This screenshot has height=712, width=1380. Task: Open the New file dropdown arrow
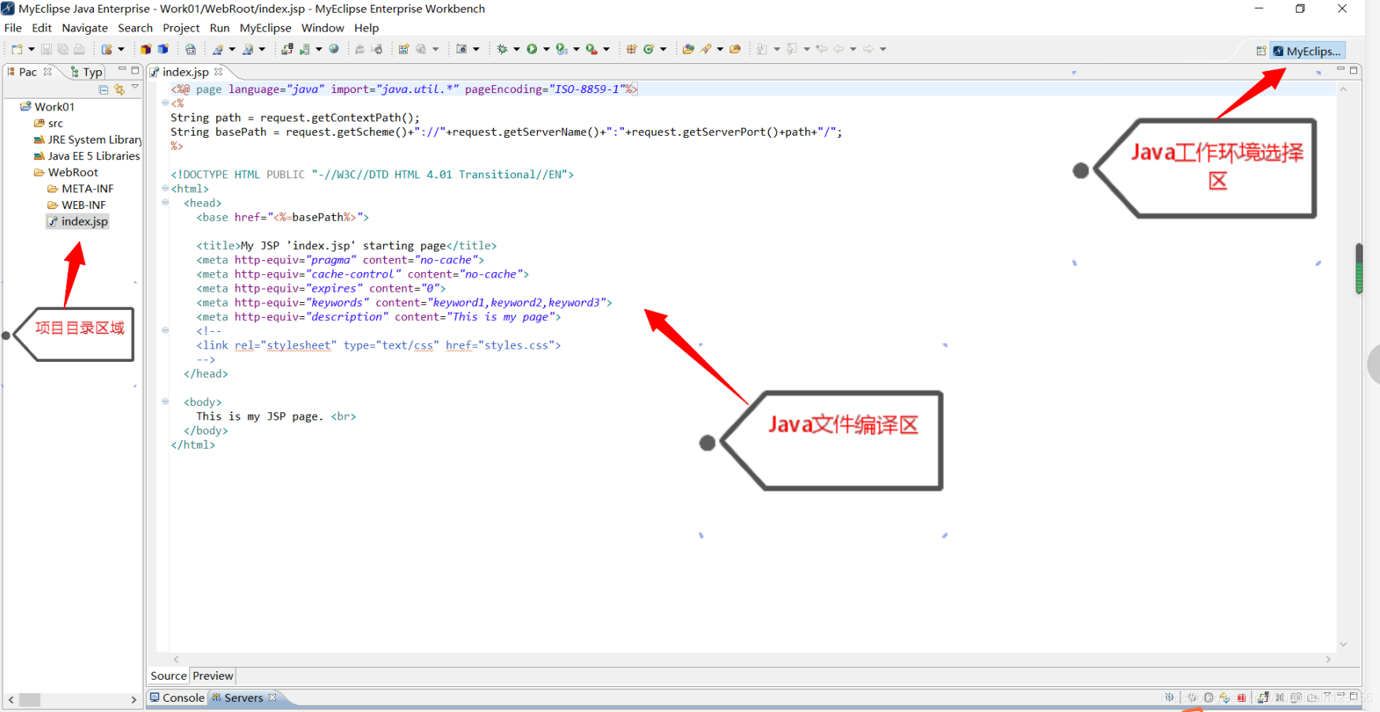pyautogui.click(x=31, y=49)
